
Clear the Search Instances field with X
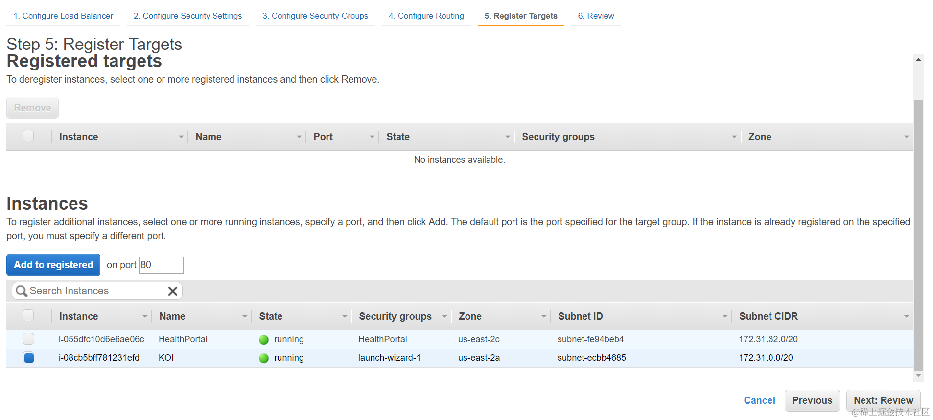172,291
